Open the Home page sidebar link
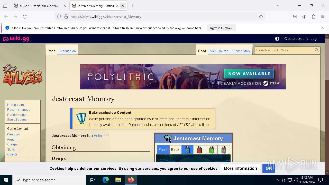Screen dimensions: 329x185 click(x=15, y=105)
